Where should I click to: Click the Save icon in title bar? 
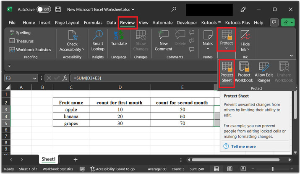tap(58, 9)
